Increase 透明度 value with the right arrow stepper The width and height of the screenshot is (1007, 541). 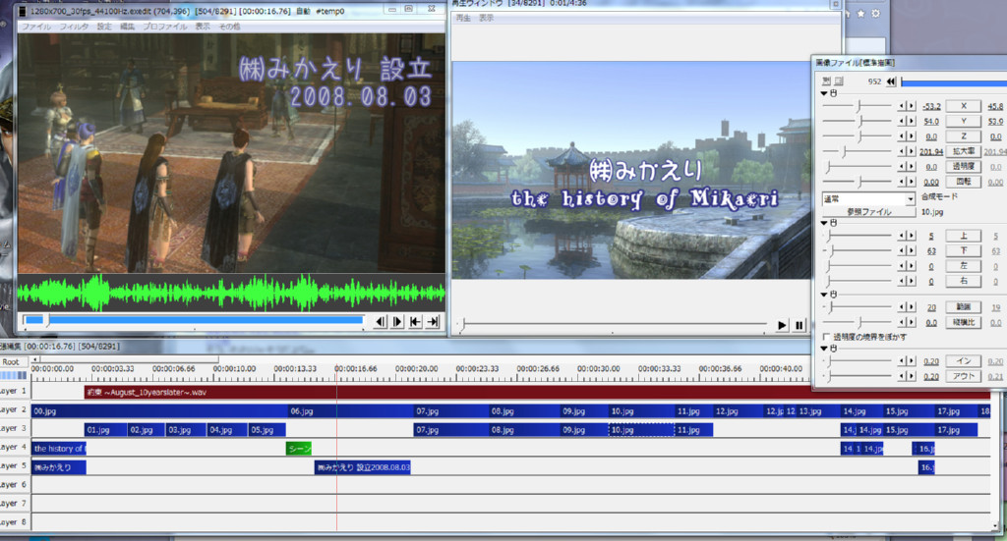(x=911, y=167)
